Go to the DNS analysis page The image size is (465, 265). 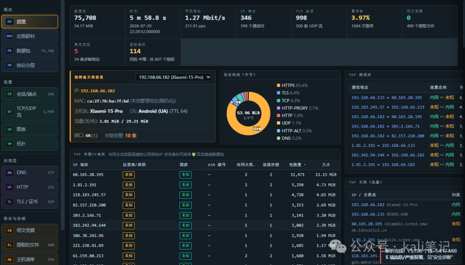click(30, 172)
